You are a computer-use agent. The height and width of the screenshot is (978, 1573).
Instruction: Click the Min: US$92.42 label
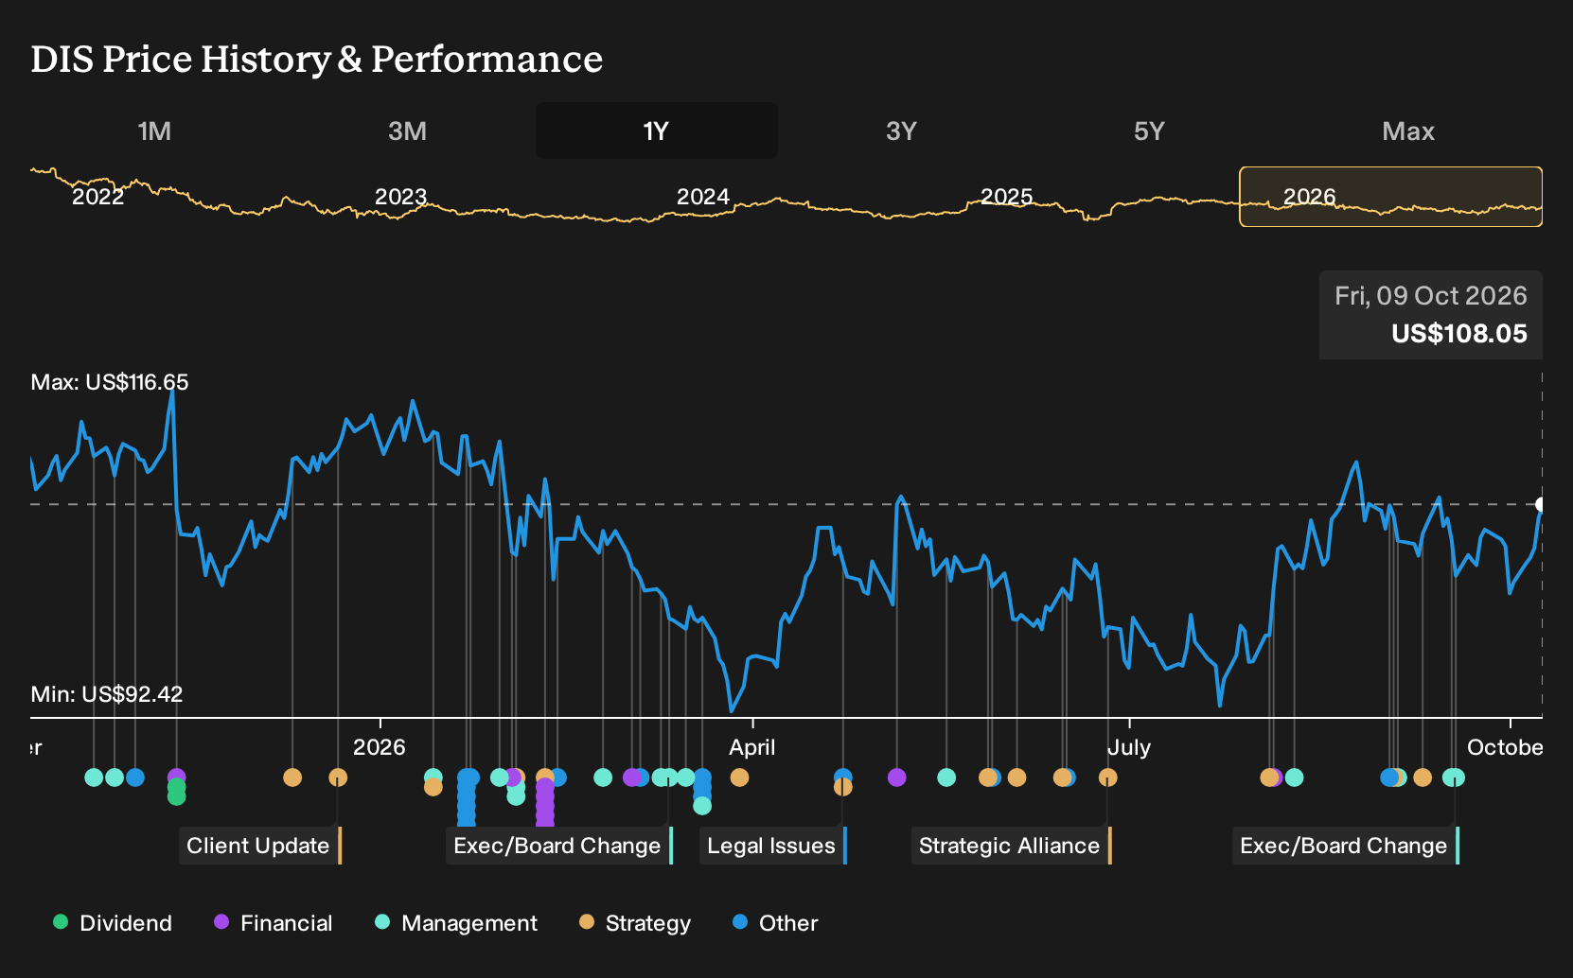pyautogui.click(x=107, y=694)
